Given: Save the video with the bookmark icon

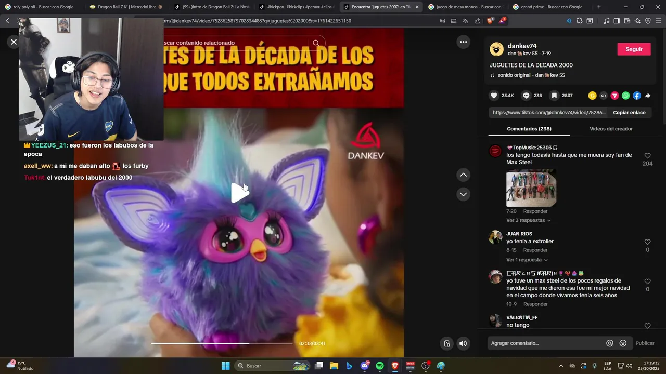Looking at the screenshot, I should [x=554, y=96].
